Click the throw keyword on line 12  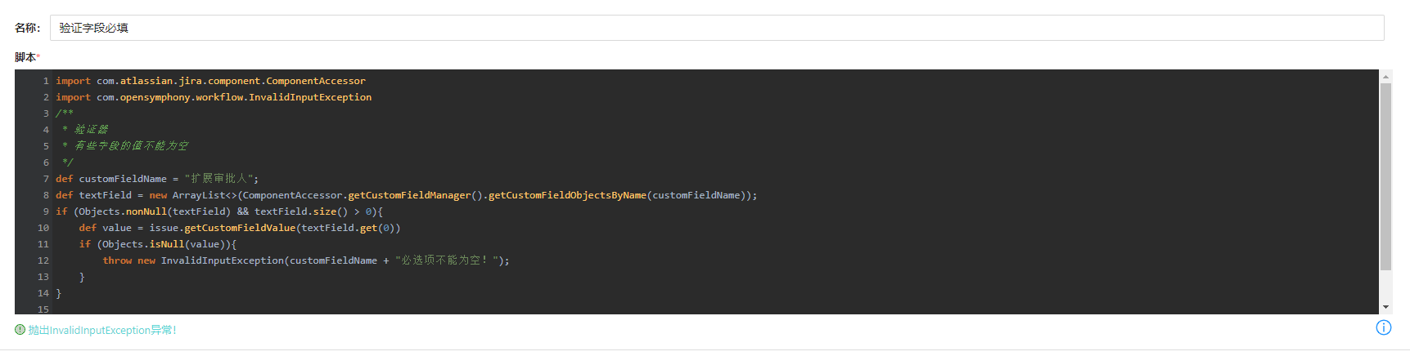click(117, 260)
